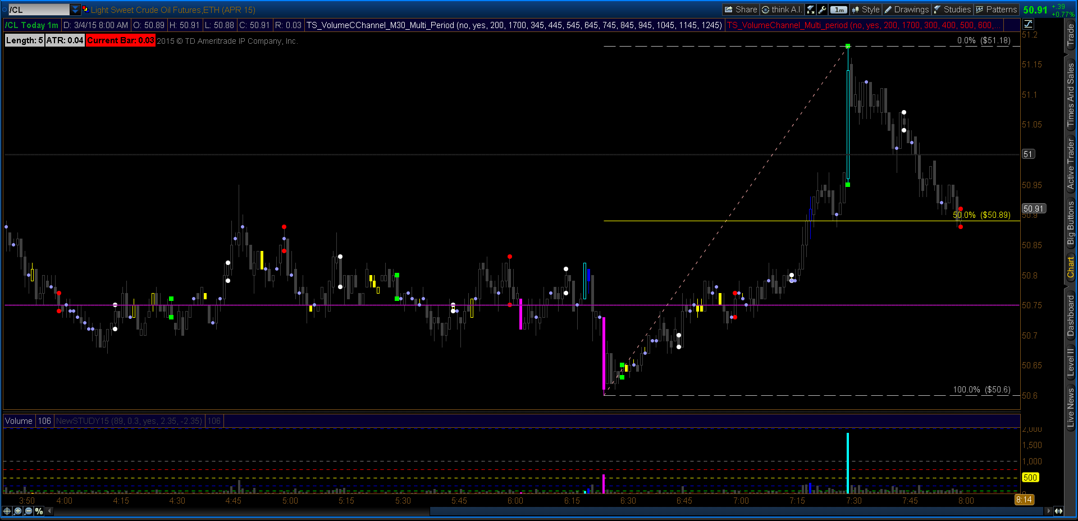The width and height of the screenshot is (1078, 521).
Task: Click the green 50.91 last price readout
Action: 1035,10
